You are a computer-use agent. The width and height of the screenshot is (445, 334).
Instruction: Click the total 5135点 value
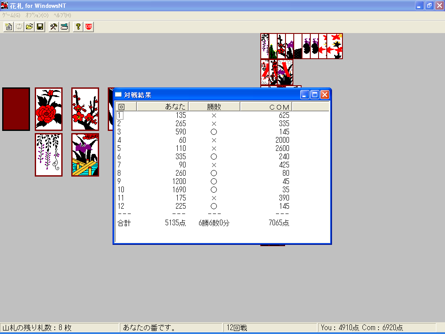pos(176,223)
